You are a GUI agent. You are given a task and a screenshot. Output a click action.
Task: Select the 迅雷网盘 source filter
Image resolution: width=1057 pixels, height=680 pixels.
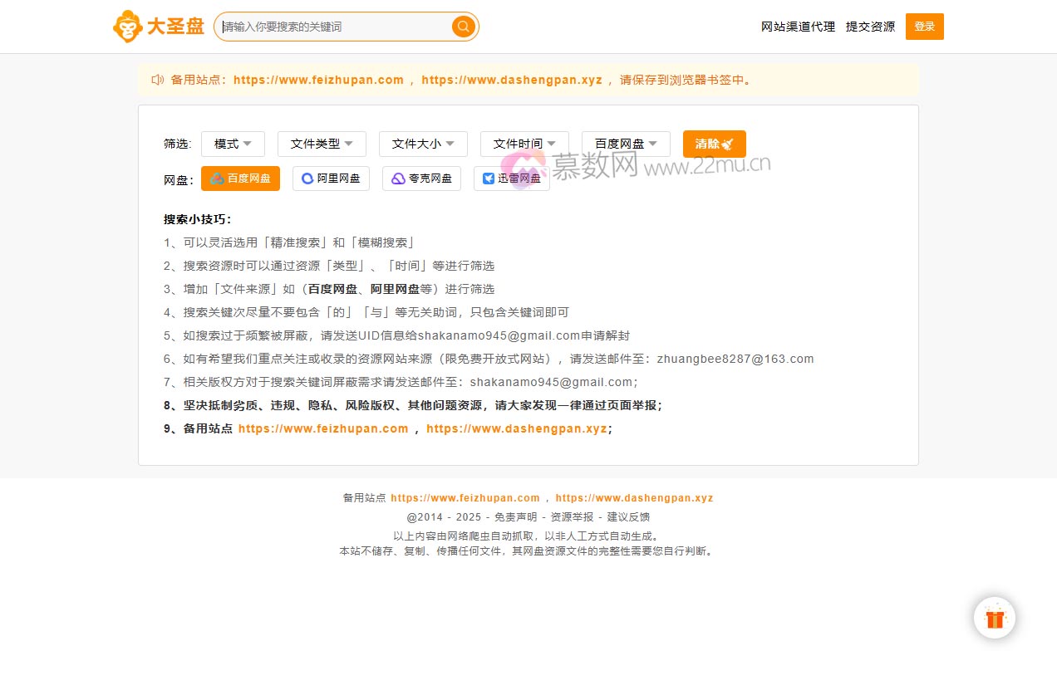pos(511,179)
